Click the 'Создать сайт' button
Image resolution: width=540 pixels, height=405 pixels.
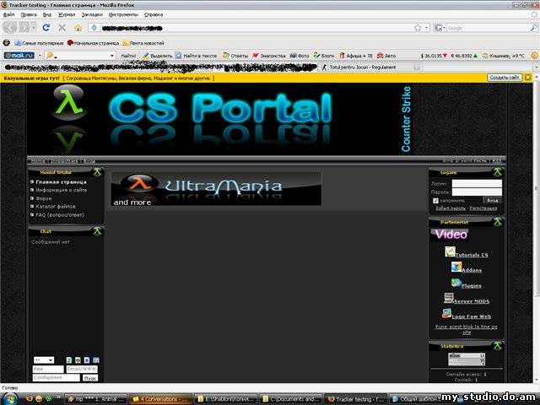505,78
